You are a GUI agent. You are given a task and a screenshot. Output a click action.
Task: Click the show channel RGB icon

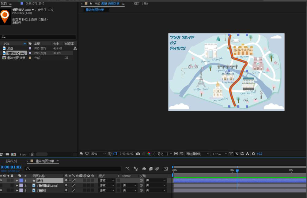tap(149, 154)
